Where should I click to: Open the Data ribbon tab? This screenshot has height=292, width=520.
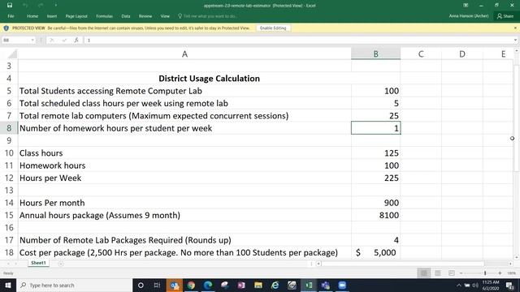click(126, 16)
